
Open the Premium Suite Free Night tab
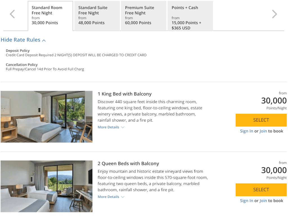pos(144,16)
